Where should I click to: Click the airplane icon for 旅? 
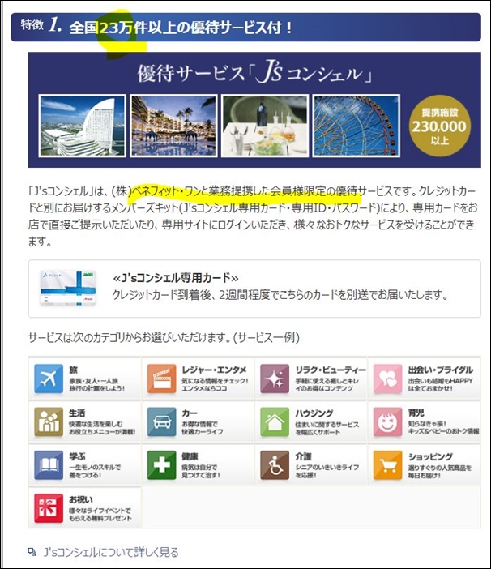49,379
